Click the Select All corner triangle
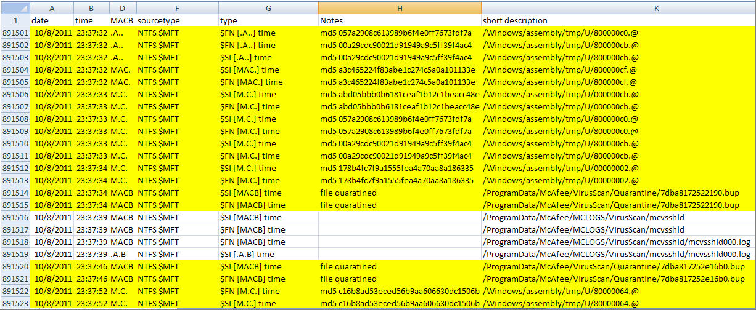The width and height of the screenshot is (756, 310). pos(15,8)
